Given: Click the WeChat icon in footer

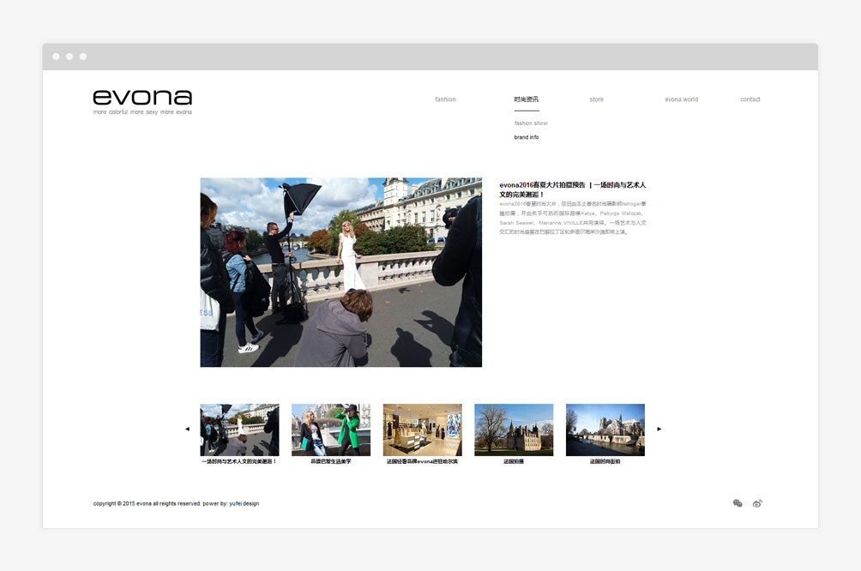Looking at the screenshot, I should click(x=738, y=503).
